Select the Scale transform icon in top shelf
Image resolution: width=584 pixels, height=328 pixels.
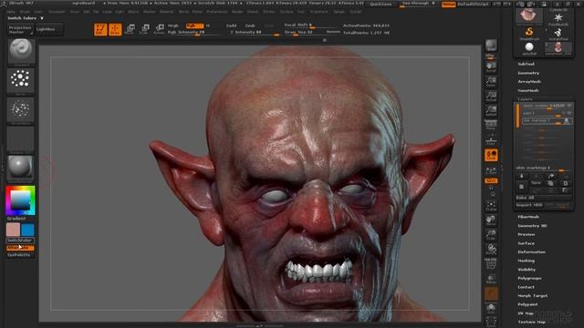145,29
